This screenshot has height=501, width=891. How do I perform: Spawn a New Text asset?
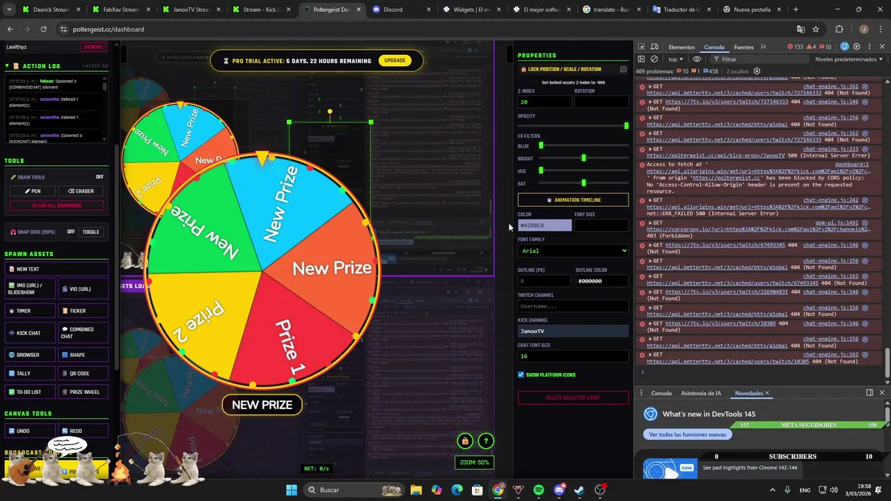(x=56, y=269)
